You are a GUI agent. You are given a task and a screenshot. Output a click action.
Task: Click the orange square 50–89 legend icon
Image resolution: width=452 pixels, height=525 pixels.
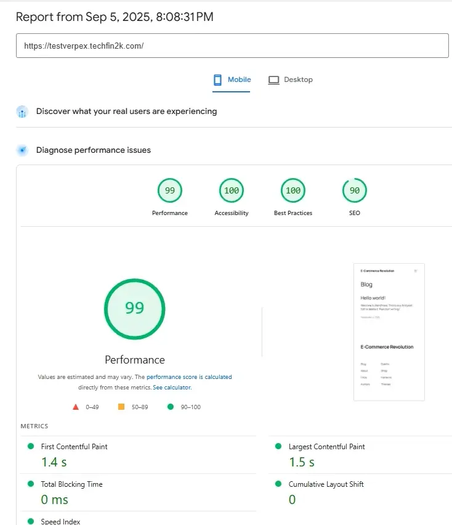[x=121, y=407]
